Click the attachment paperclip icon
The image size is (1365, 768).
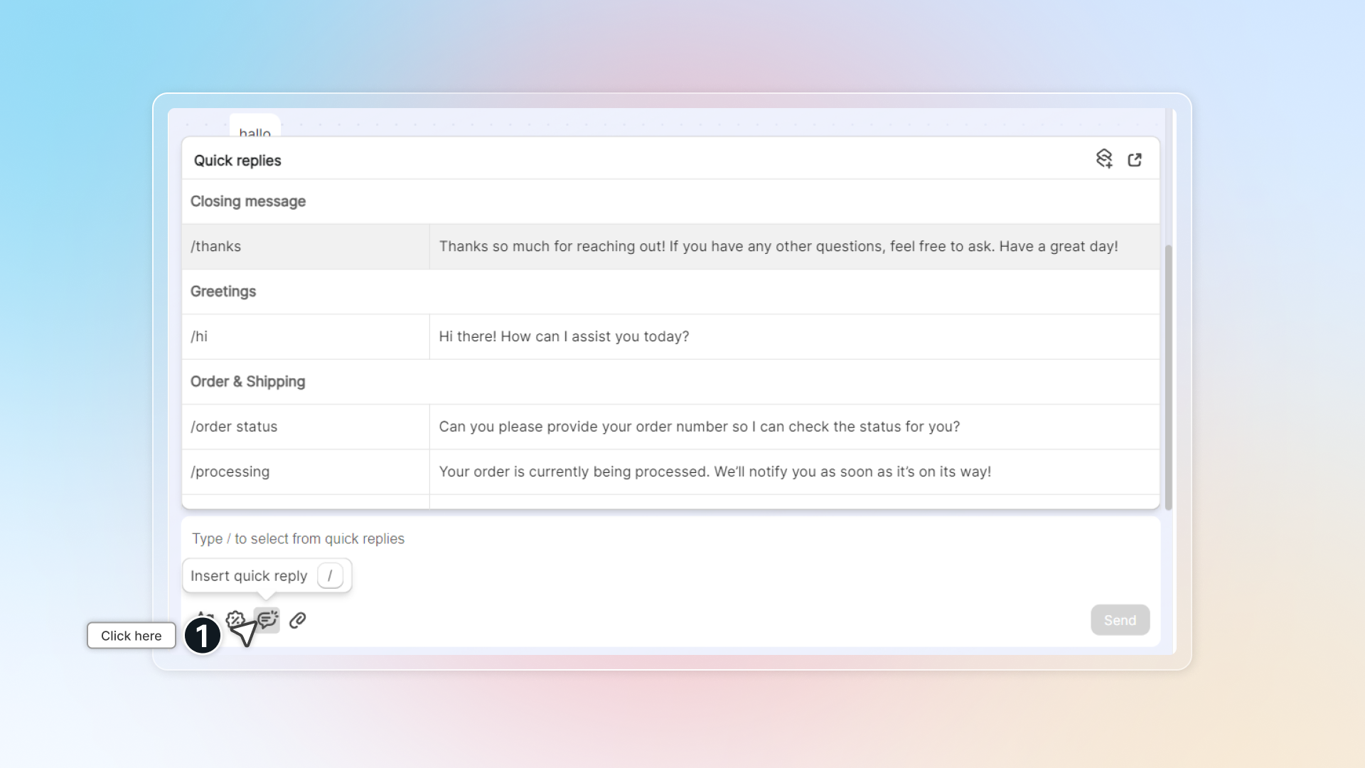coord(297,620)
